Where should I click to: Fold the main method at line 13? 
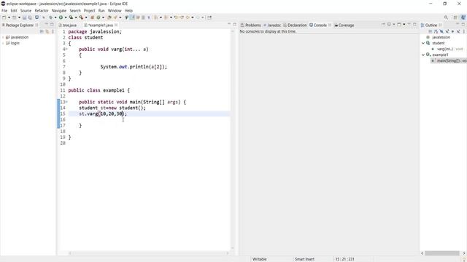tap(66, 102)
